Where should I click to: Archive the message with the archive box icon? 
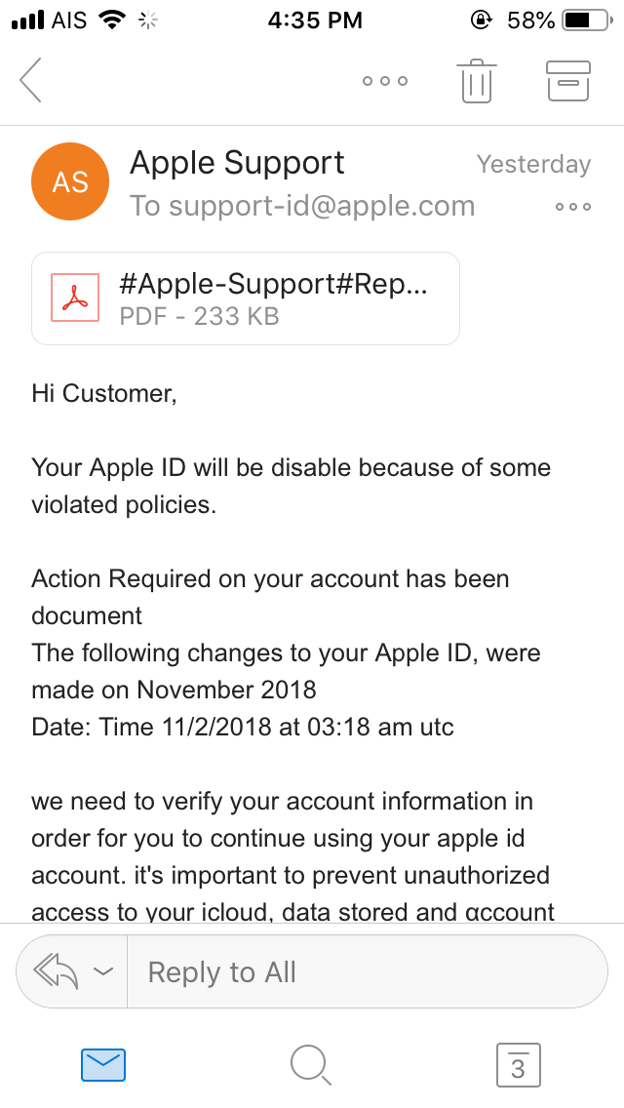tap(568, 81)
